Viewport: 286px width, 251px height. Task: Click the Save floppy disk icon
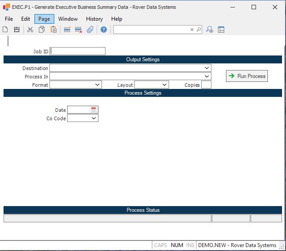[17, 30]
